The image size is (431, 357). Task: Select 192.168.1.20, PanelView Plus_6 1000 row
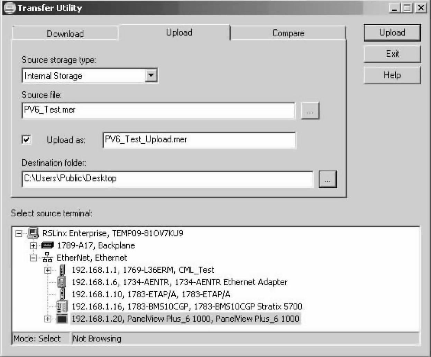pos(185,319)
